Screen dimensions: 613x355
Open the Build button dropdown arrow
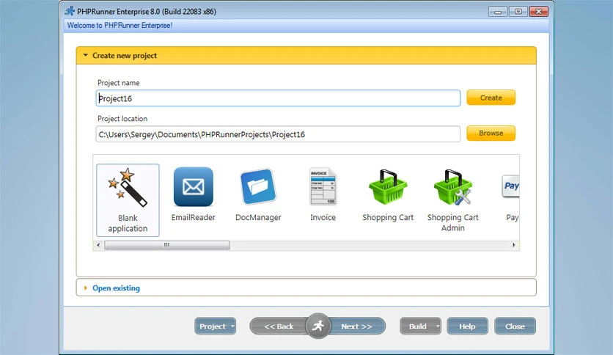pyautogui.click(x=438, y=326)
